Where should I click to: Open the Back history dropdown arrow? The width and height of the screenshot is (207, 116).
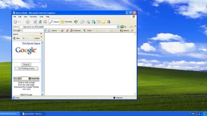(23, 22)
